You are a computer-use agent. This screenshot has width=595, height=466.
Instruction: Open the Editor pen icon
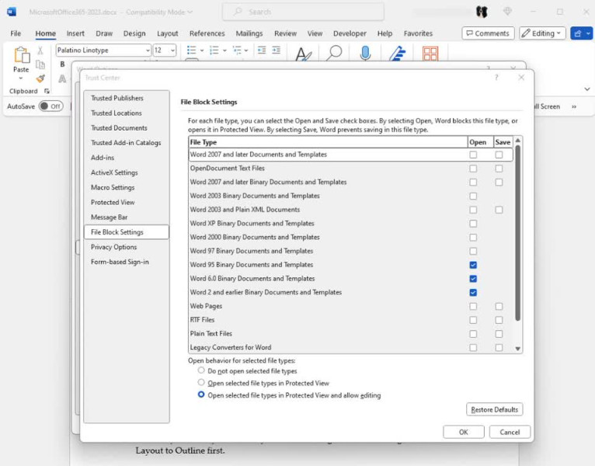coord(397,53)
